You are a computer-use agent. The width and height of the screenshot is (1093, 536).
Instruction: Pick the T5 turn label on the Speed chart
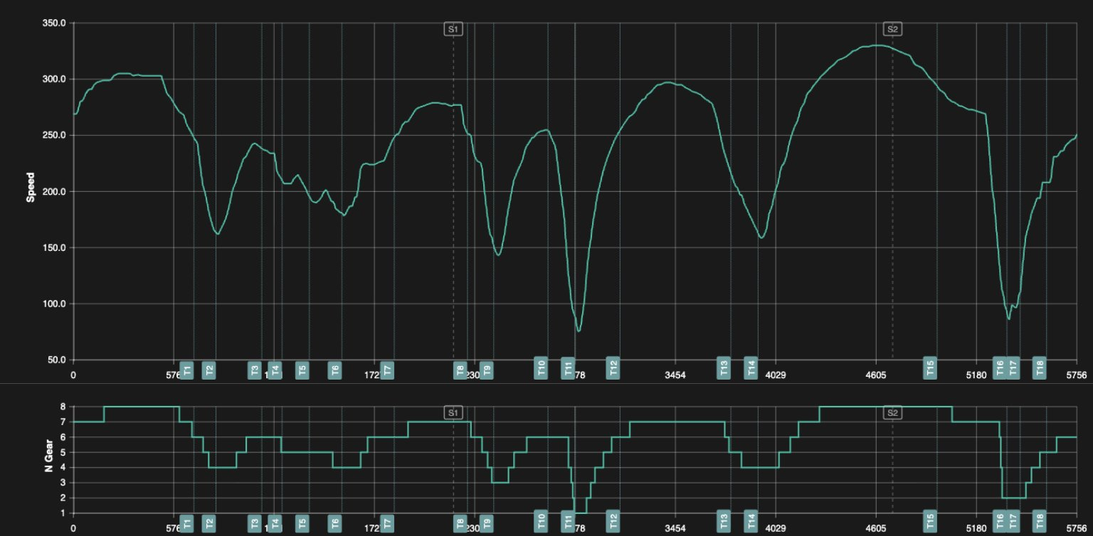(302, 370)
